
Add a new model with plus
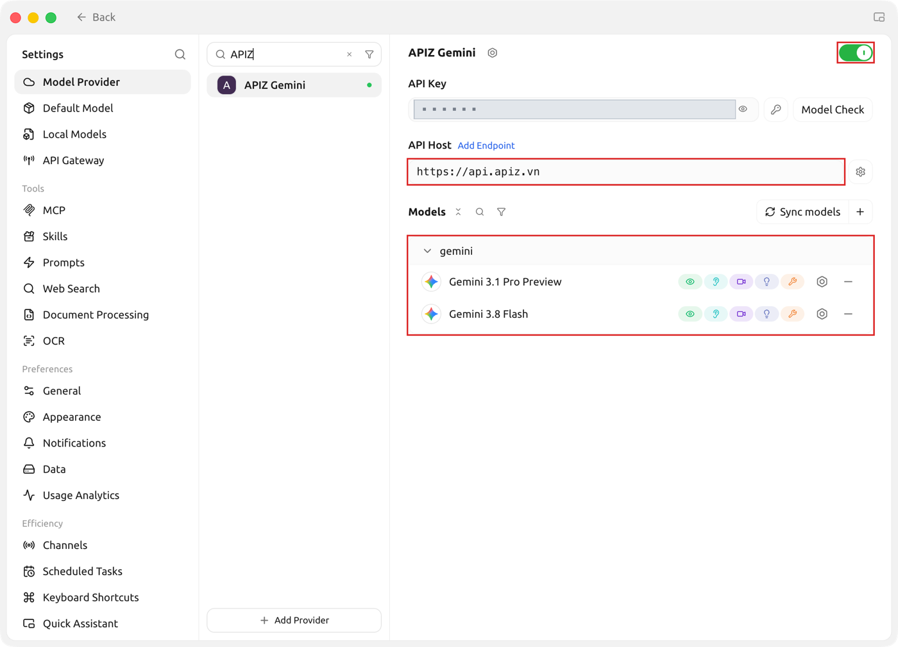[x=861, y=212]
